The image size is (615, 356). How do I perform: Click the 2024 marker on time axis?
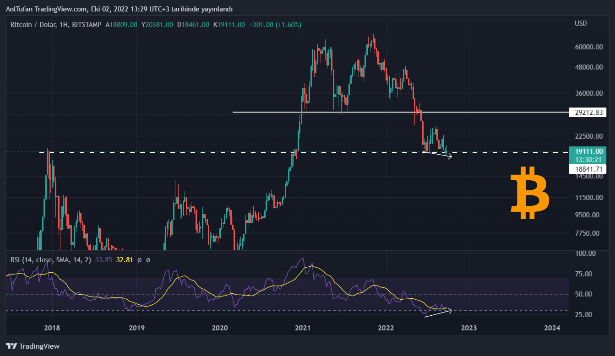[x=552, y=328]
